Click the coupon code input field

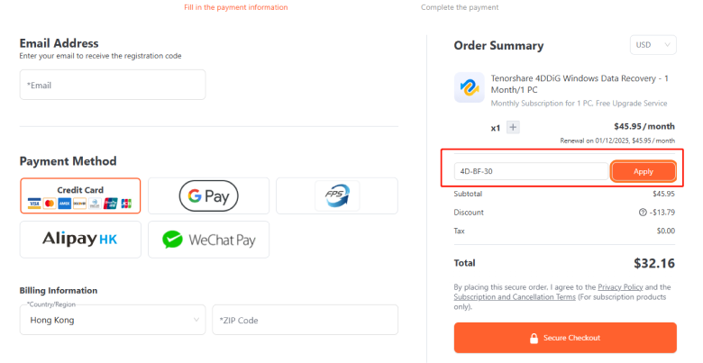[532, 171]
